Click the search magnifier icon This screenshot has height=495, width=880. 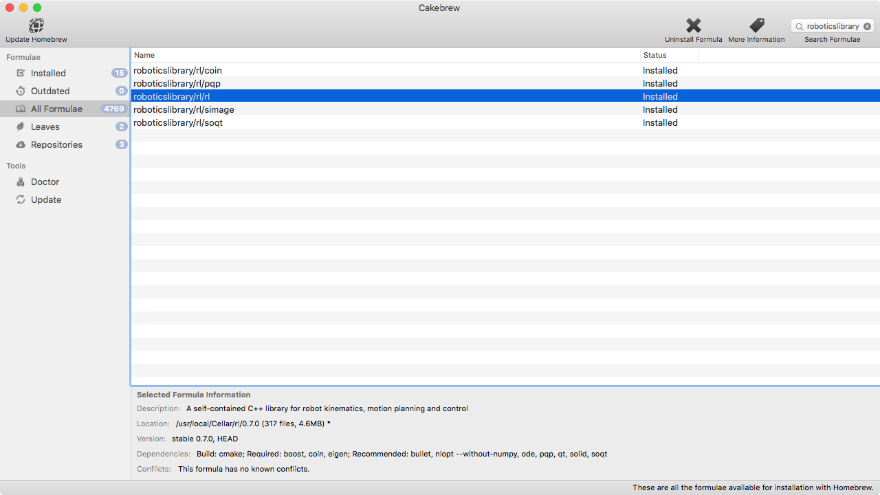coord(800,26)
